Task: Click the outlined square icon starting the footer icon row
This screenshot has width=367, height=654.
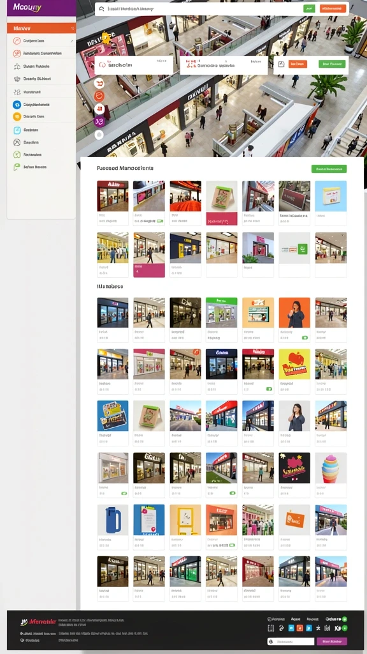Action: tap(271, 628)
